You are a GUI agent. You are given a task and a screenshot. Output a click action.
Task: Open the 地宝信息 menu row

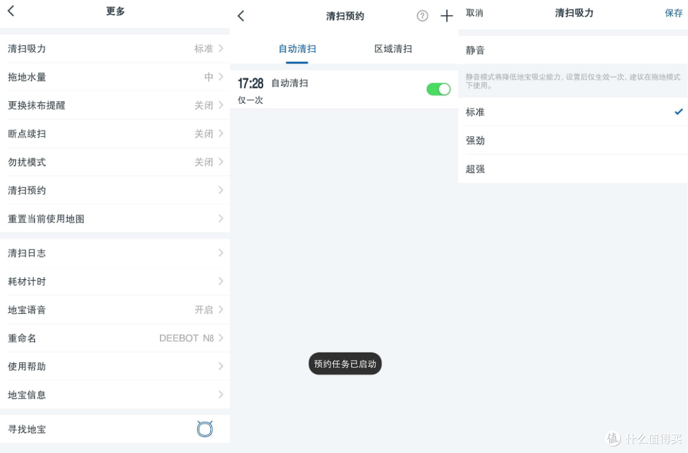click(115, 394)
